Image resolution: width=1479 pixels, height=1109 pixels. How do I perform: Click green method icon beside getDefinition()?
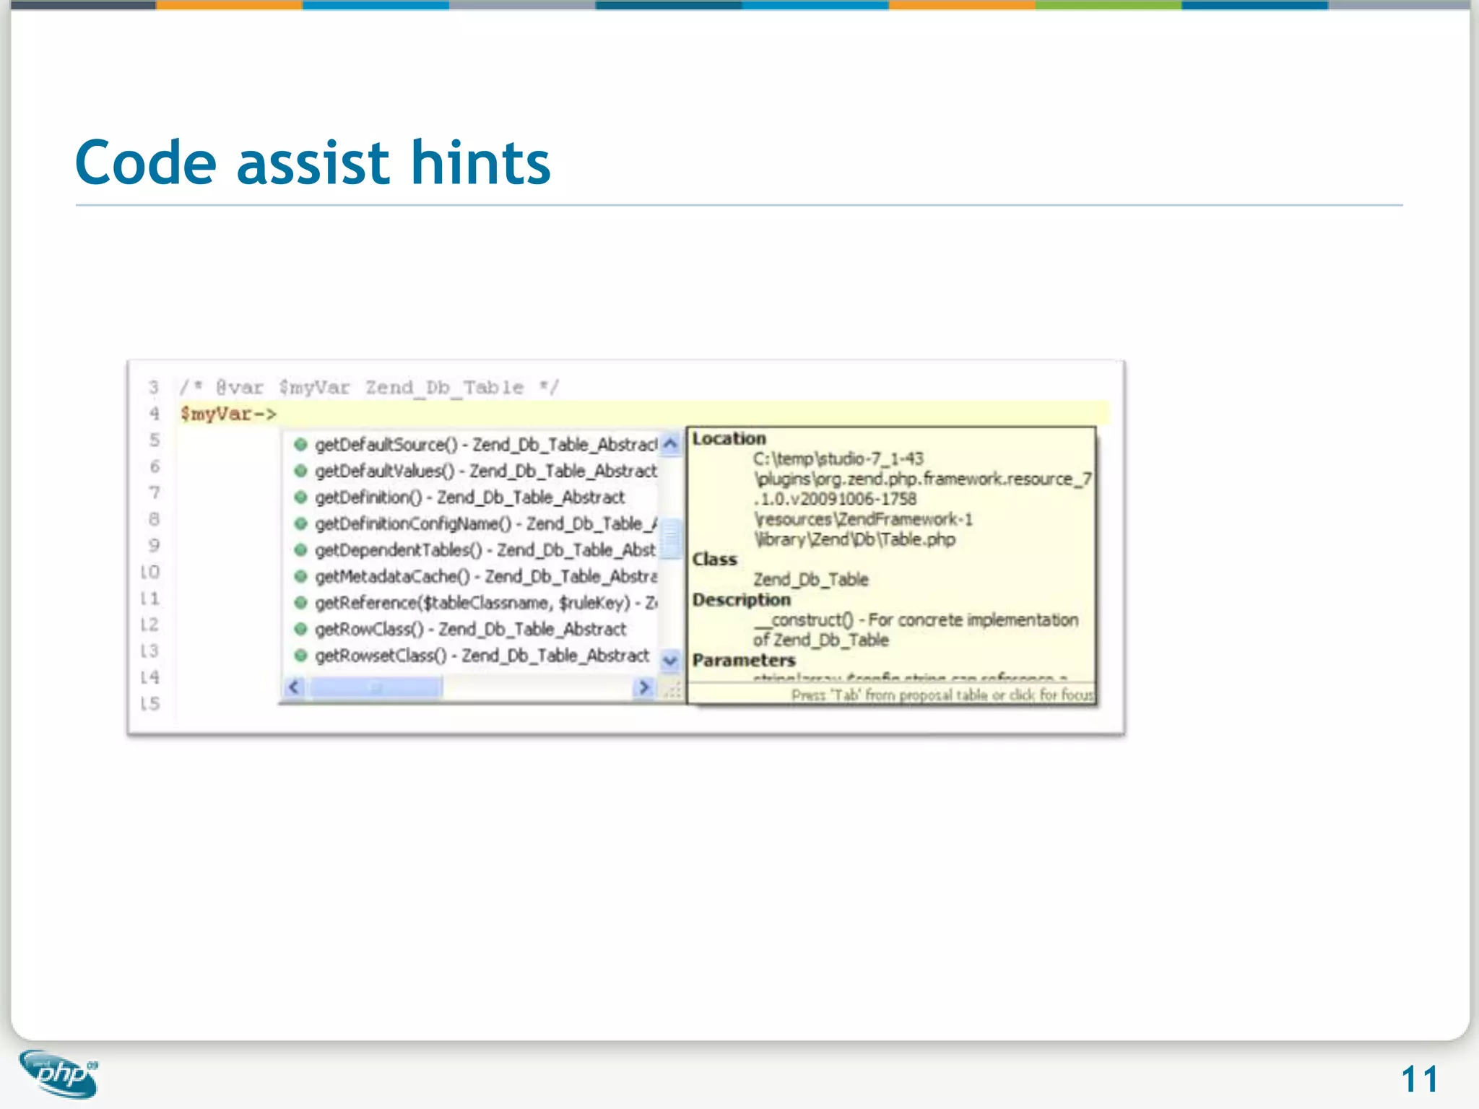pyautogui.click(x=301, y=497)
